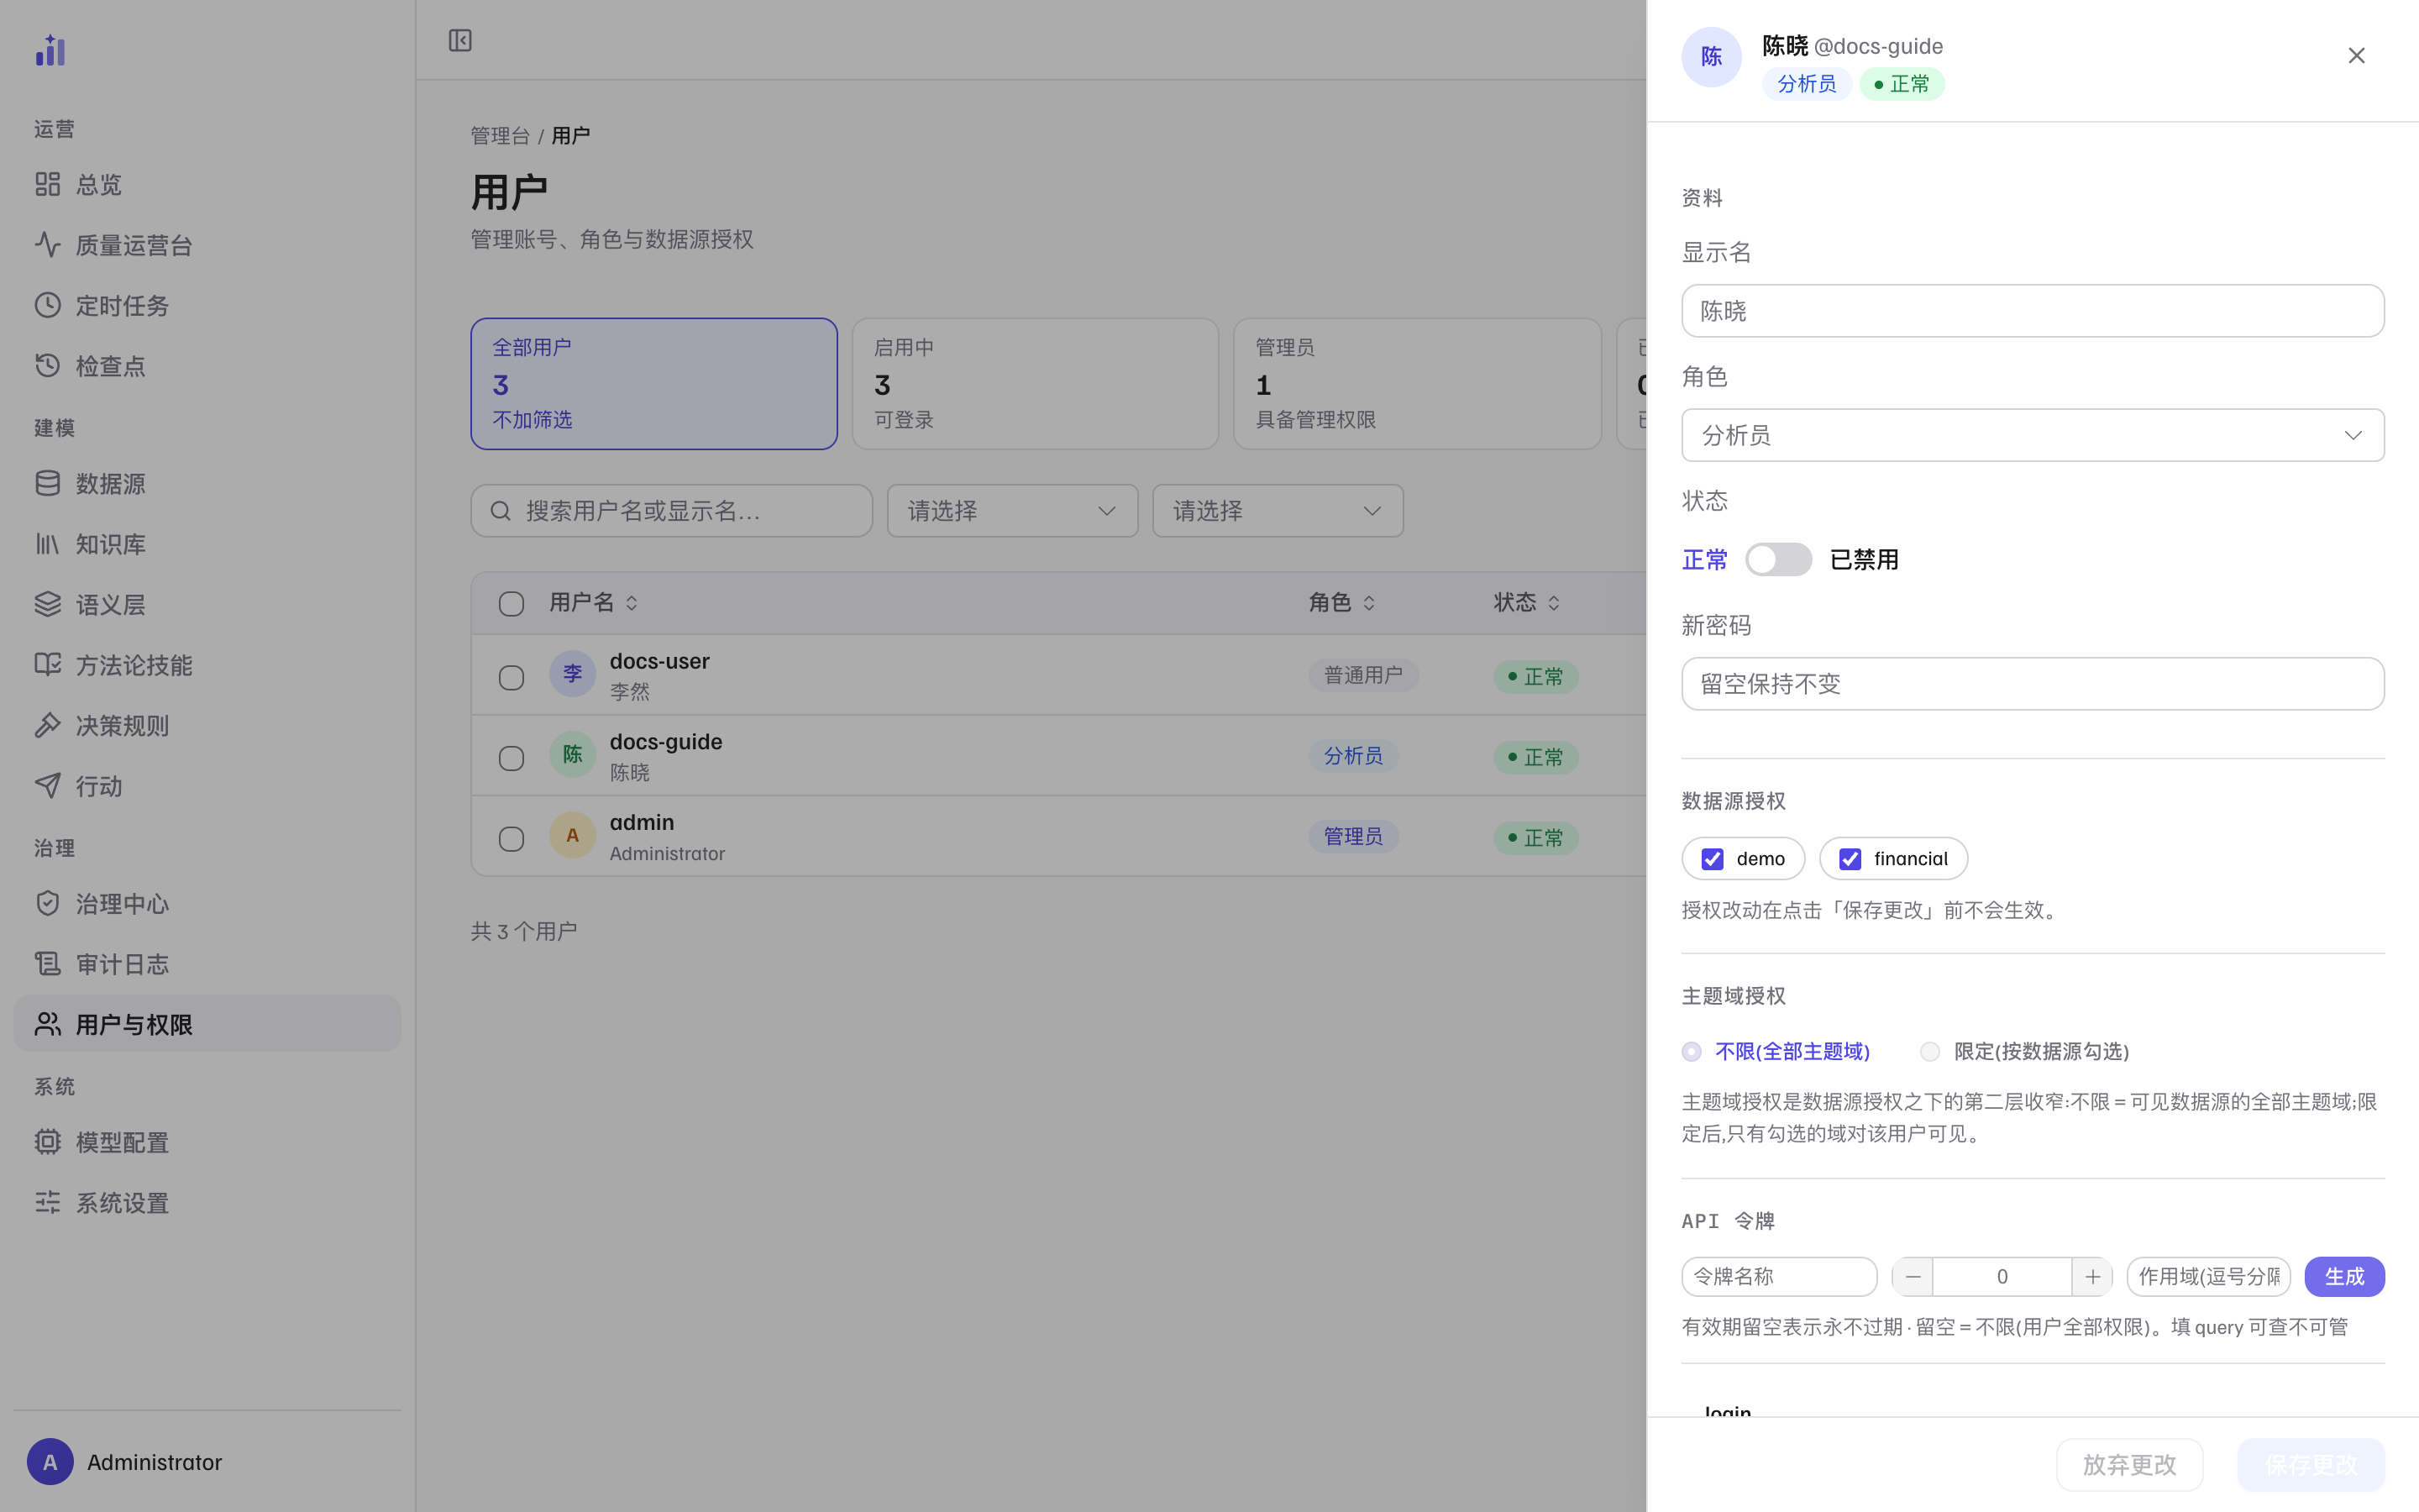Click the app logo icon
Image resolution: width=2419 pixels, height=1512 pixels.
tap(50, 50)
